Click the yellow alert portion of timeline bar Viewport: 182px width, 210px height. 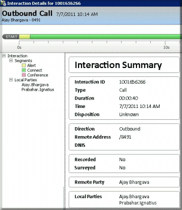pos(25,36)
